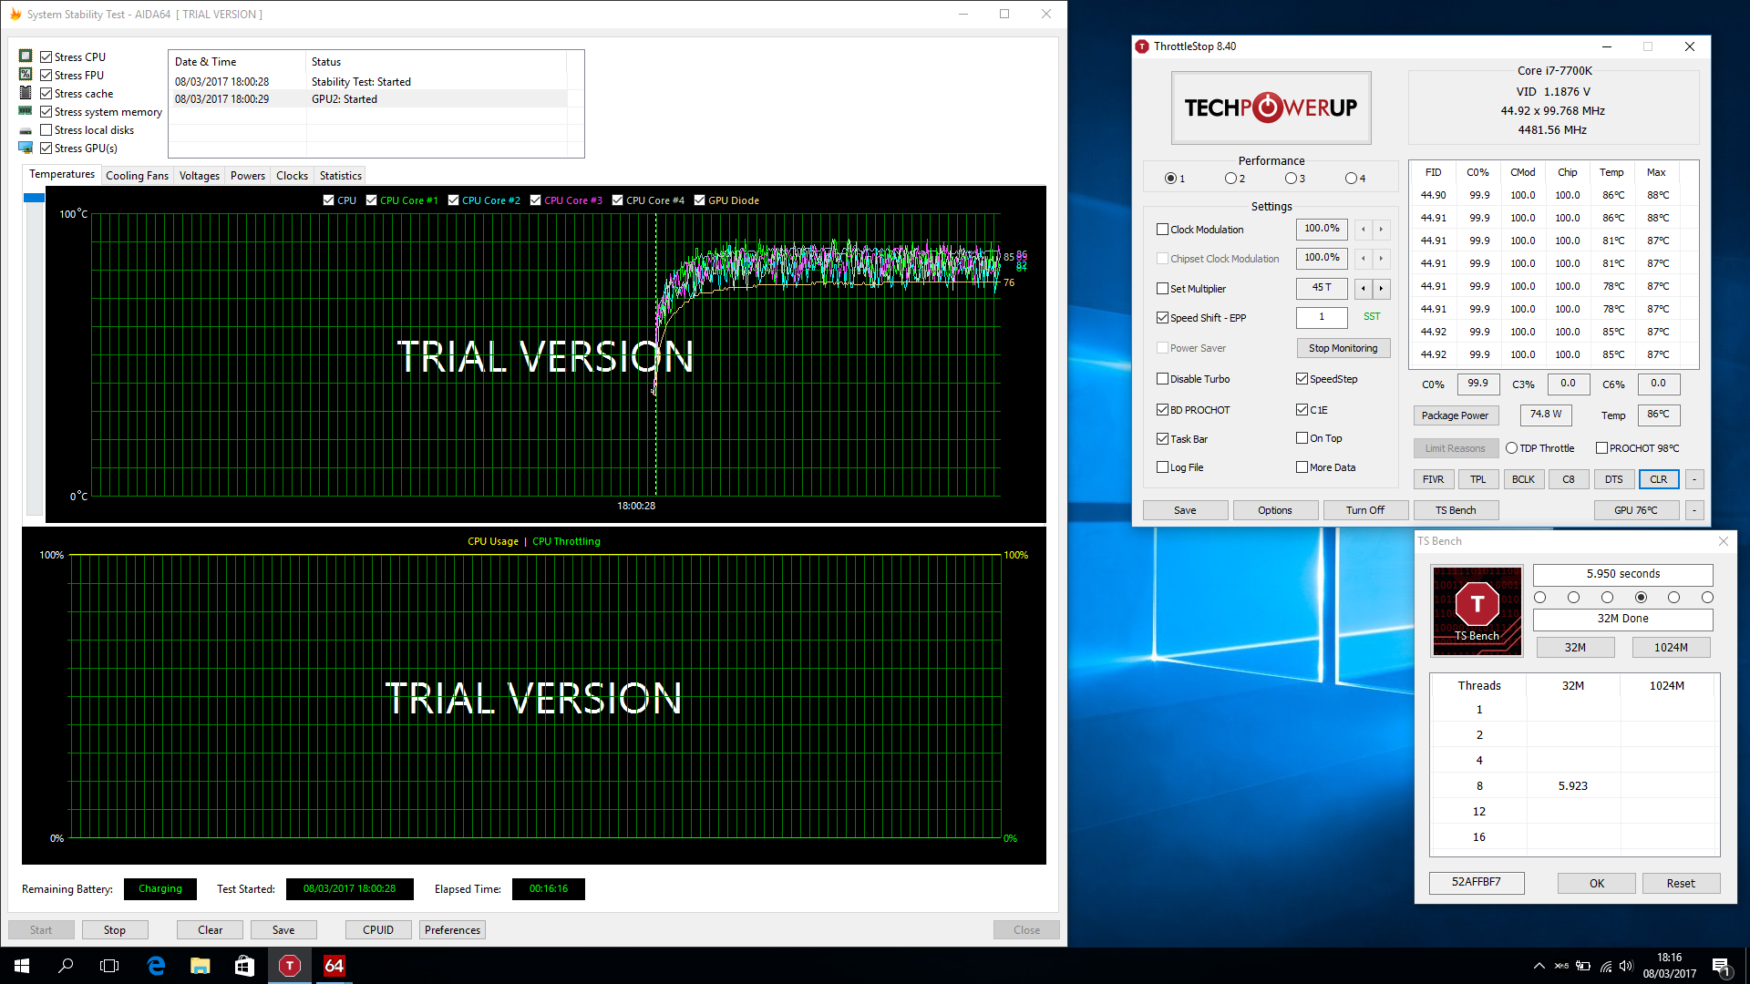
Task: Open network Wi-Fi tray icon
Action: 1605,966
